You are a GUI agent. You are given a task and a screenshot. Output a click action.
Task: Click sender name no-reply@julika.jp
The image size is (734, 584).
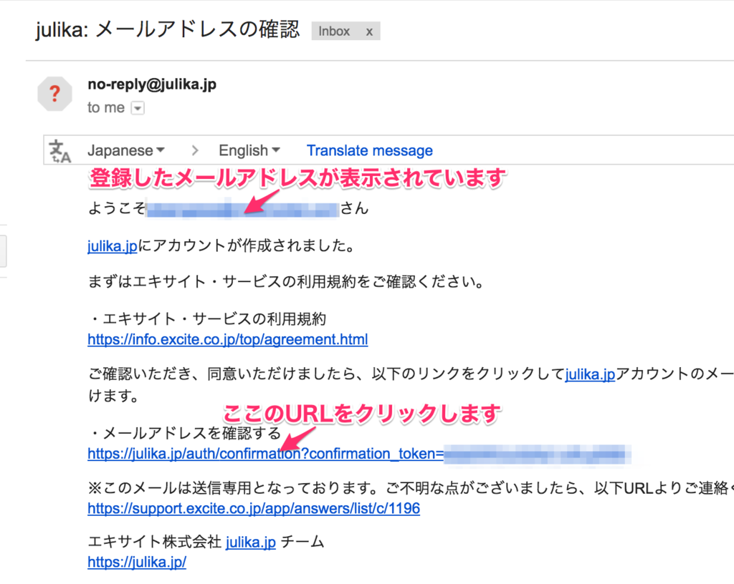point(152,84)
